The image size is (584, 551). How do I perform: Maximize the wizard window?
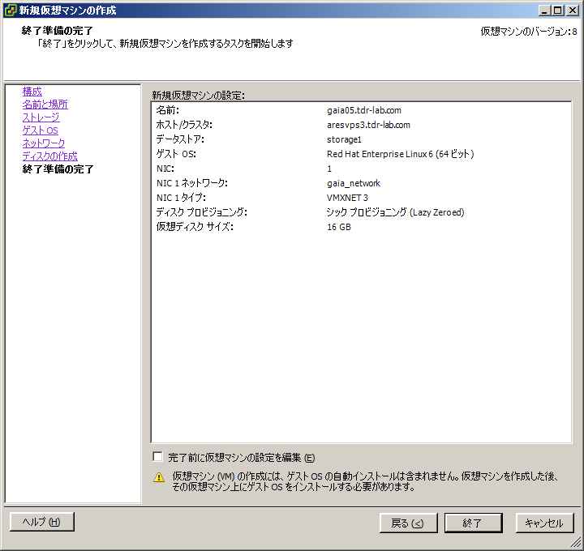click(x=557, y=11)
